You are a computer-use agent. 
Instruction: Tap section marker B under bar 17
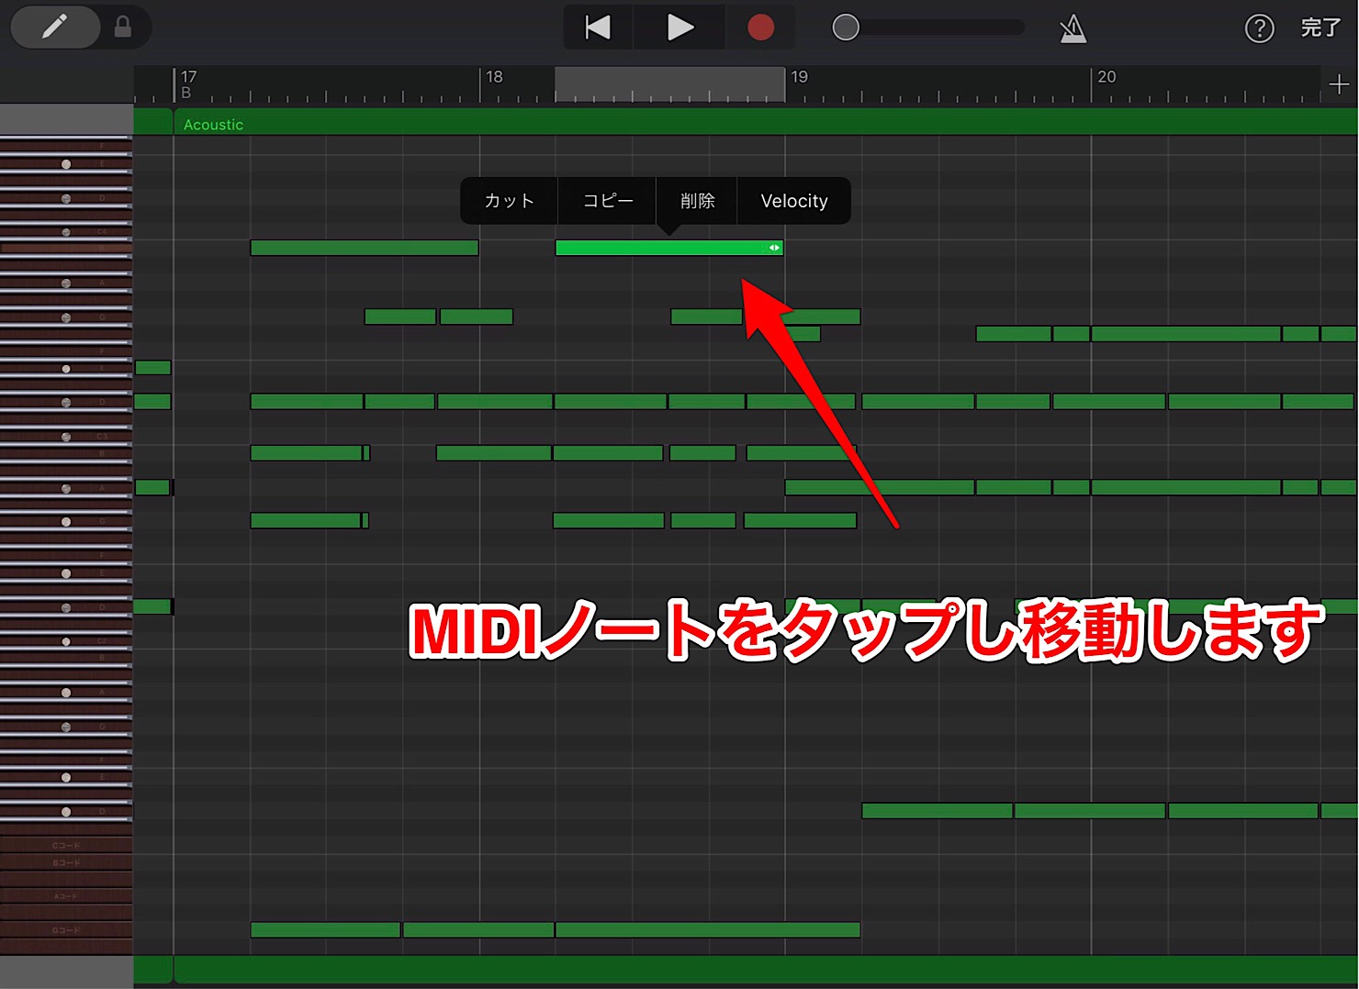(186, 93)
